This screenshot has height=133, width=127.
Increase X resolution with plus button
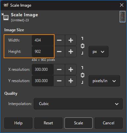pyautogui.click(x=71, y=69)
